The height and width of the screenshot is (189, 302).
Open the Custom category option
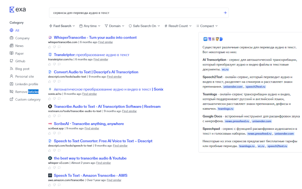(x=25, y=100)
